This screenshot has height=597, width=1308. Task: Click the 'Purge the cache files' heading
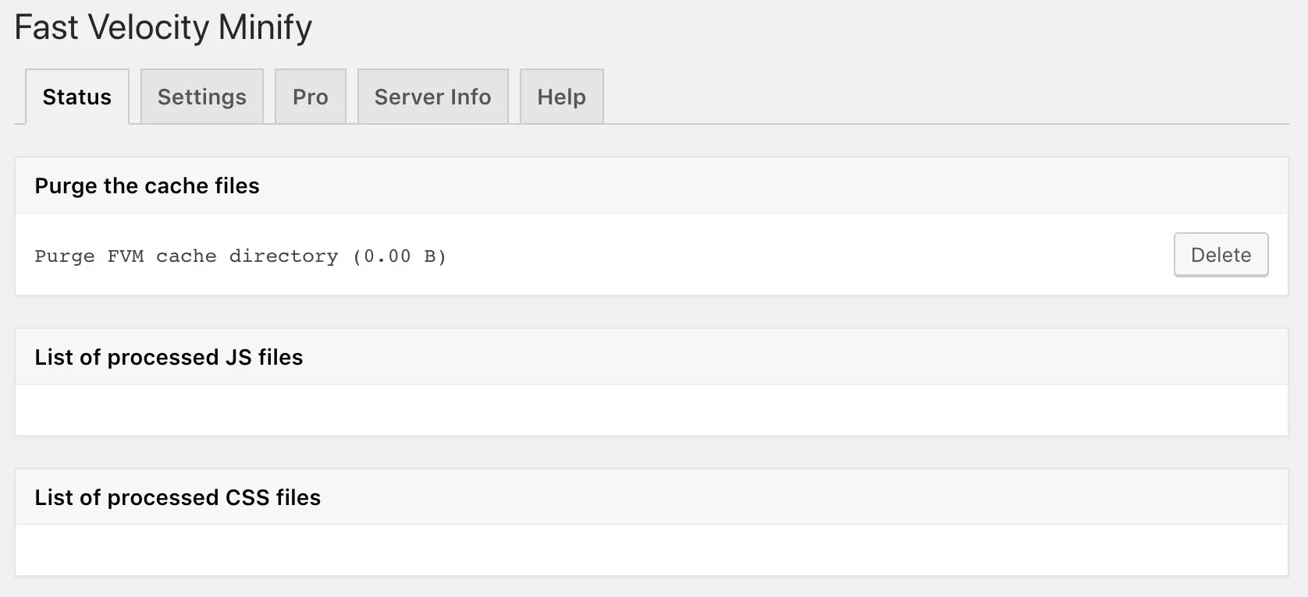[x=147, y=185]
